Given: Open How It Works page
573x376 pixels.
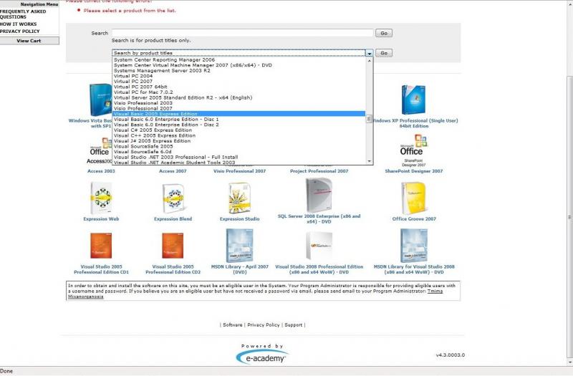Looking at the screenshot, I should point(19,24).
